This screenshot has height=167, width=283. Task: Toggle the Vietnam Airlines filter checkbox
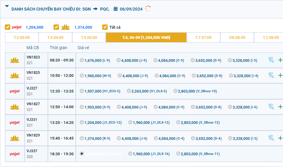point(56,27)
